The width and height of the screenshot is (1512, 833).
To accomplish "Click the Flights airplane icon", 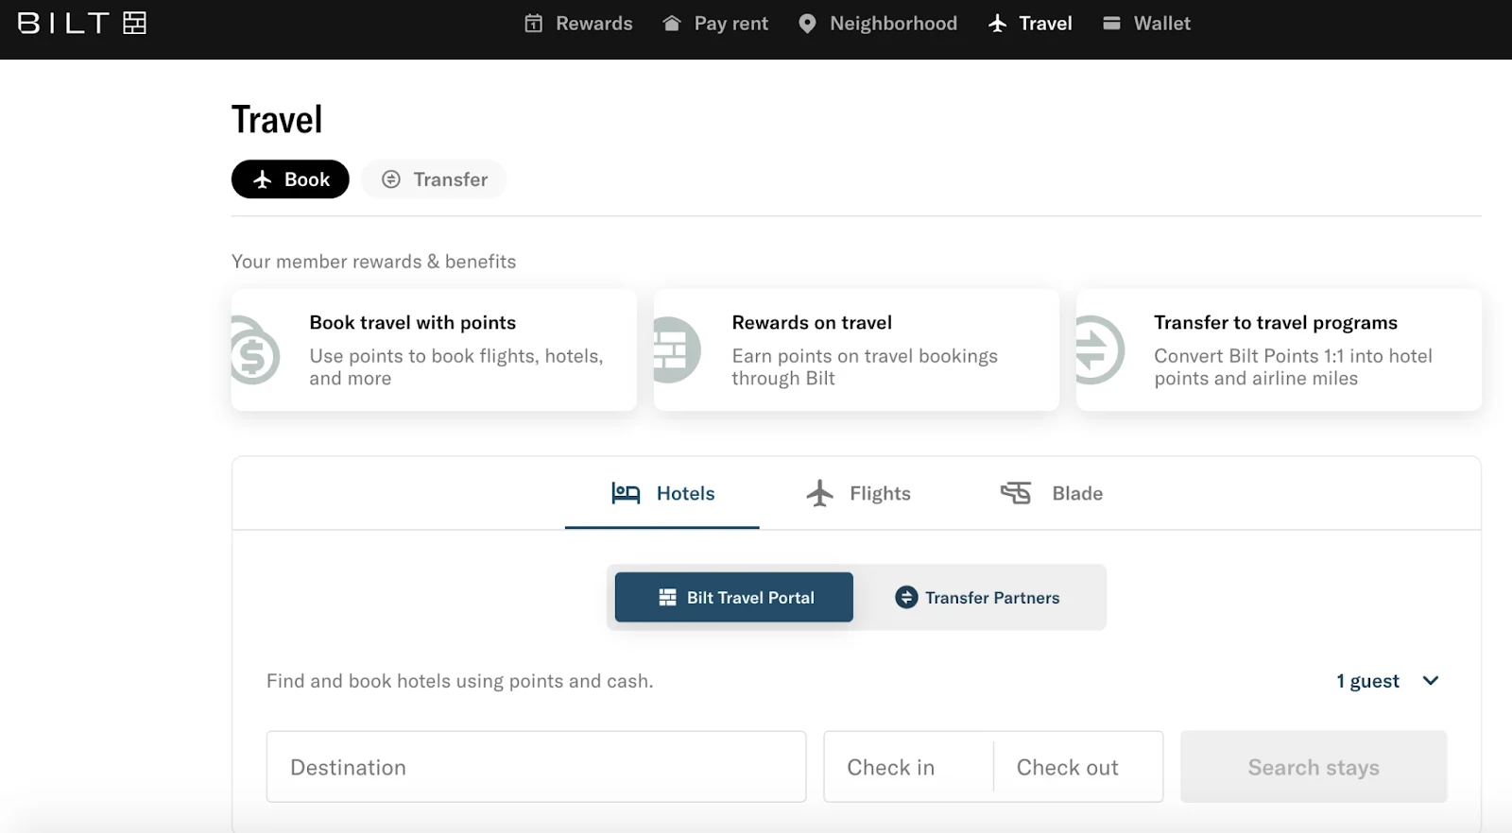I will [820, 493].
